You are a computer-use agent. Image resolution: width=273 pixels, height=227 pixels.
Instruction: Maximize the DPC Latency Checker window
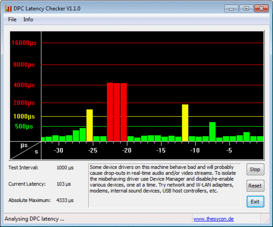tap(246, 8)
